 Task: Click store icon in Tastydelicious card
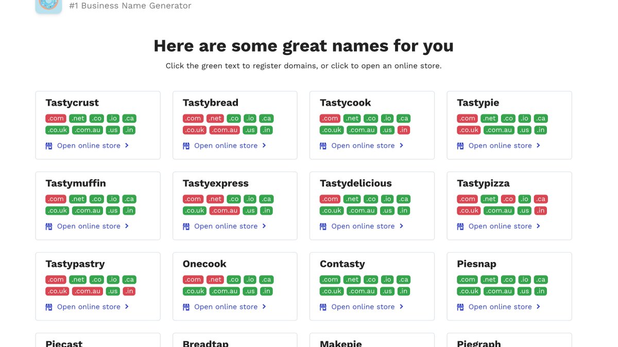click(323, 226)
